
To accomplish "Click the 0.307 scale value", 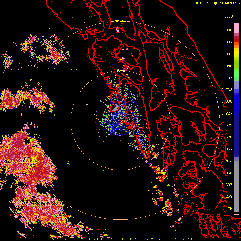I will 227,185.
